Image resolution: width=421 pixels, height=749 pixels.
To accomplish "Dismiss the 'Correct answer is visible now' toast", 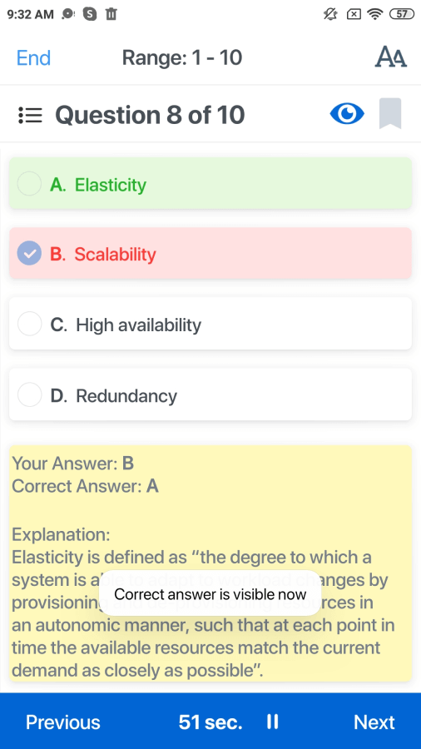I will pos(210,594).
